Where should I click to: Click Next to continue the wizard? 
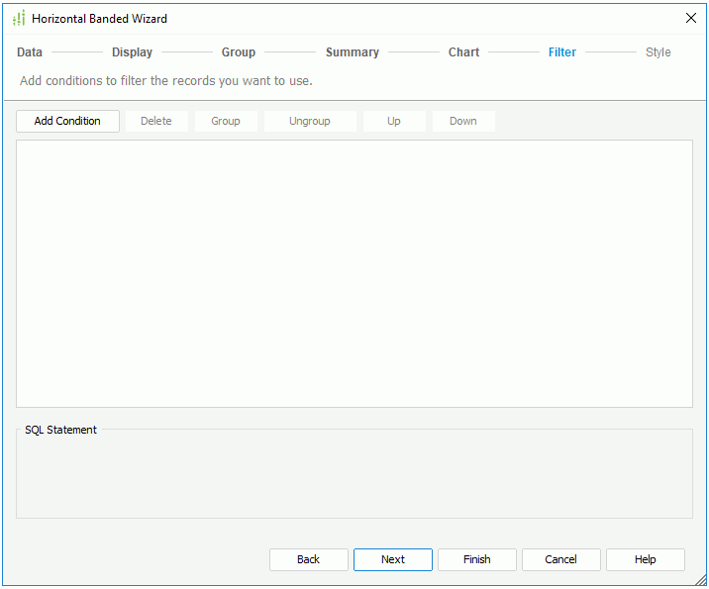393,559
